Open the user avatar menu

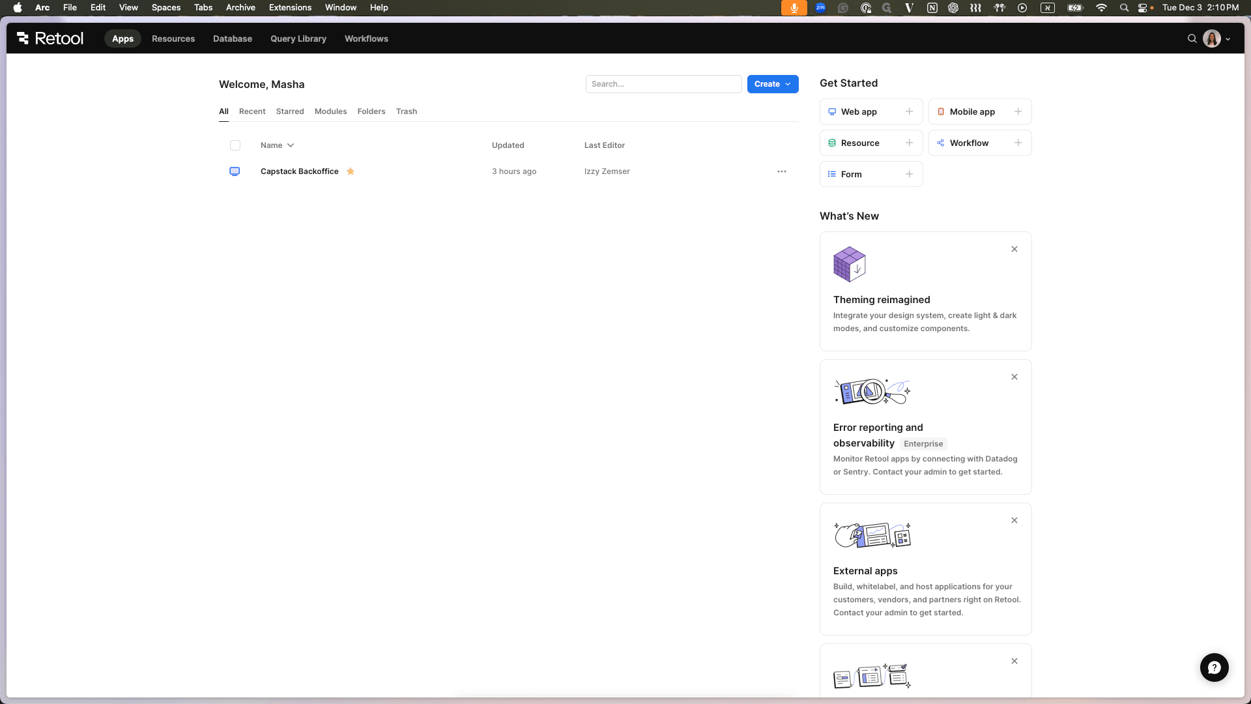pyautogui.click(x=1216, y=38)
